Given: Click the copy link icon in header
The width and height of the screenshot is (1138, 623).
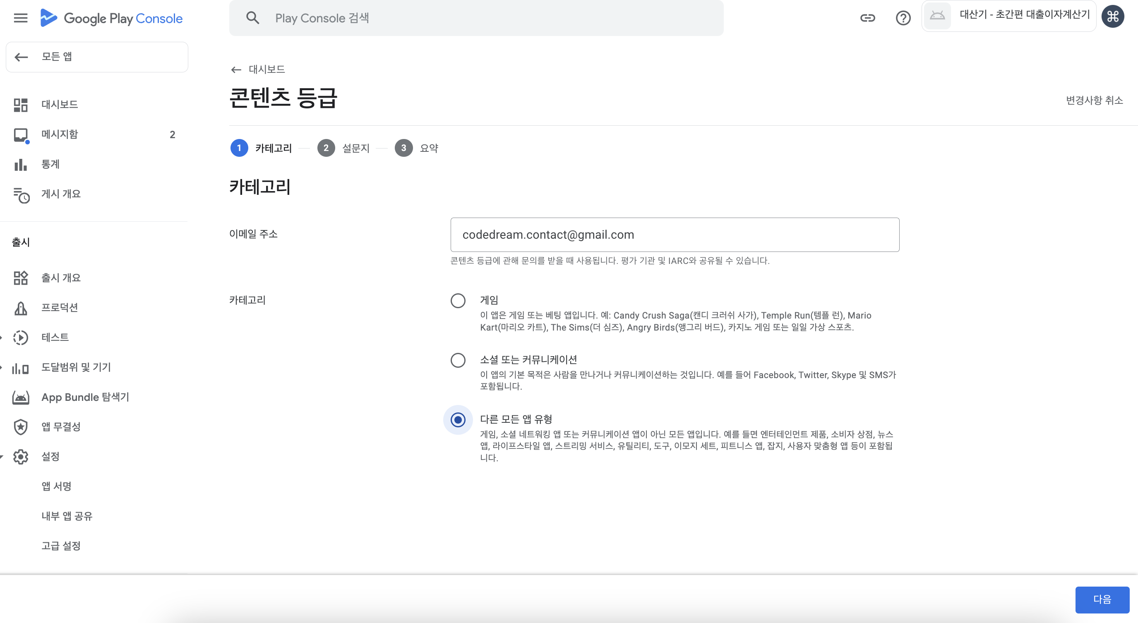Looking at the screenshot, I should [x=867, y=18].
